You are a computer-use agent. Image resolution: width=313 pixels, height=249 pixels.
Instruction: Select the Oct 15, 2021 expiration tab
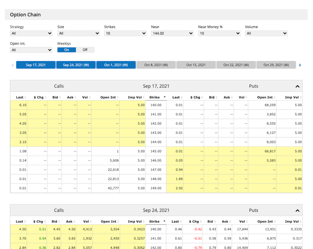(x=196, y=65)
